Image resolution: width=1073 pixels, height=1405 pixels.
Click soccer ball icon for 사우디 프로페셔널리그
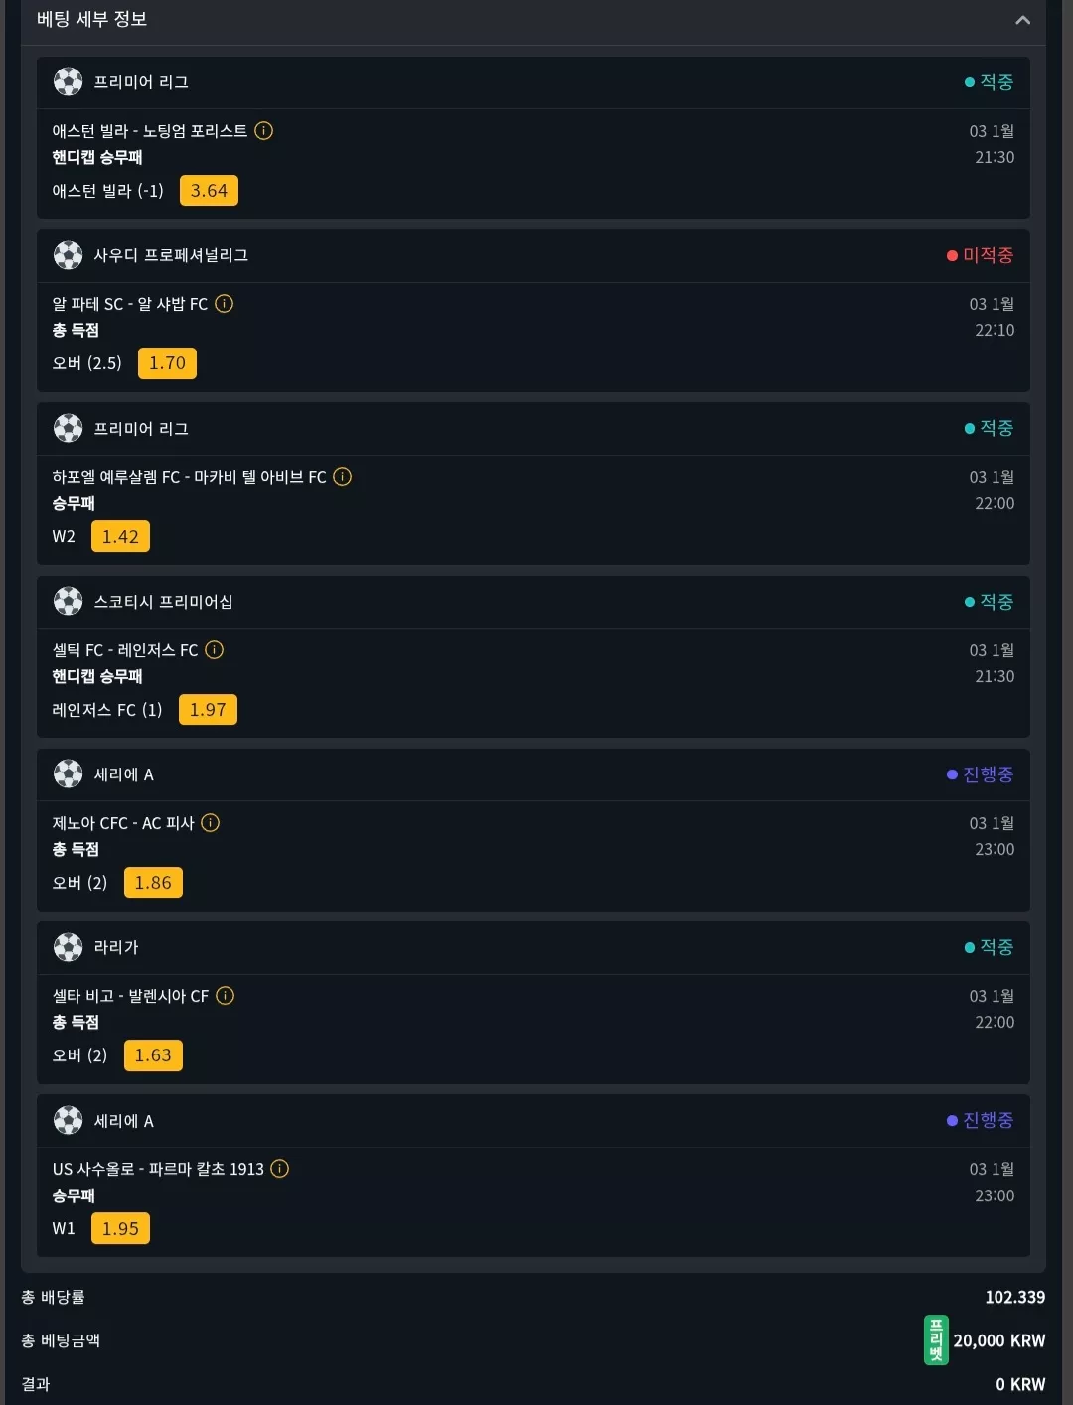(68, 255)
